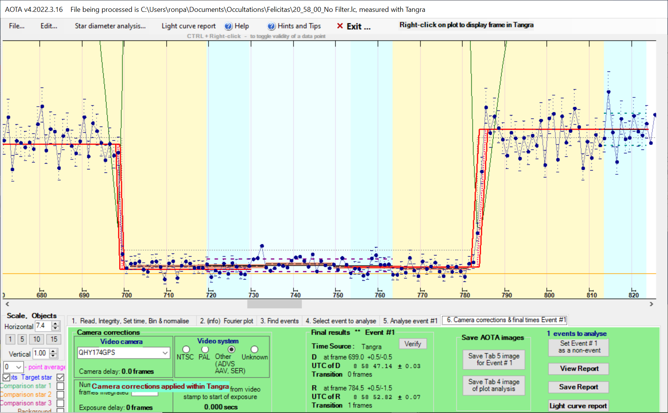
Task: Click the Horizontal scale value field
Action: click(43, 326)
